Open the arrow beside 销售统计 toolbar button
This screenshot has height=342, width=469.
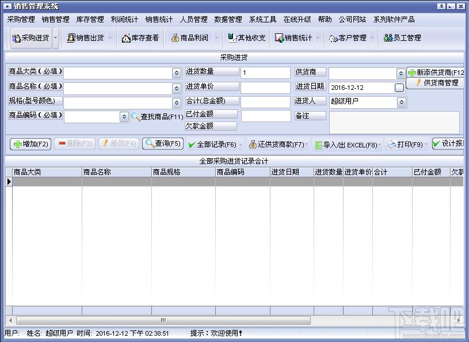tap(318, 37)
